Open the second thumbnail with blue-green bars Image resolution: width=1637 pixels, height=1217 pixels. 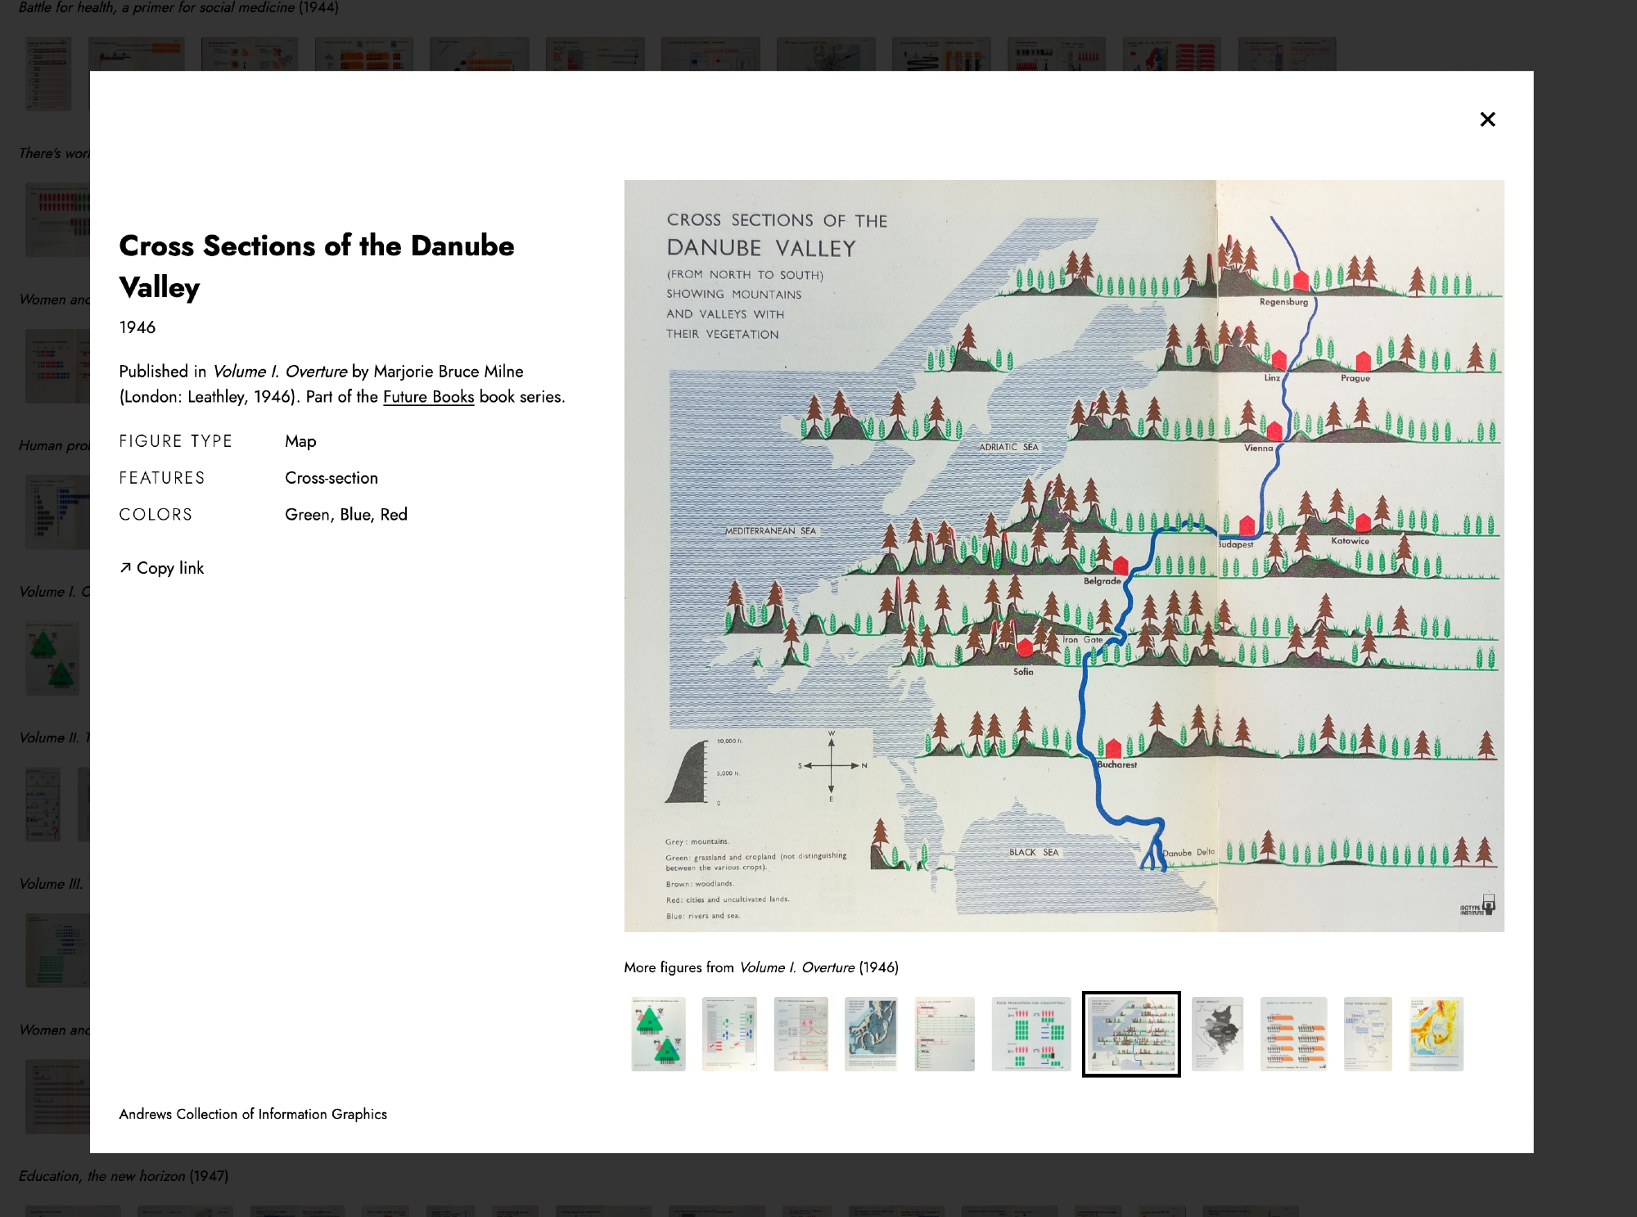tap(729, 1034)
